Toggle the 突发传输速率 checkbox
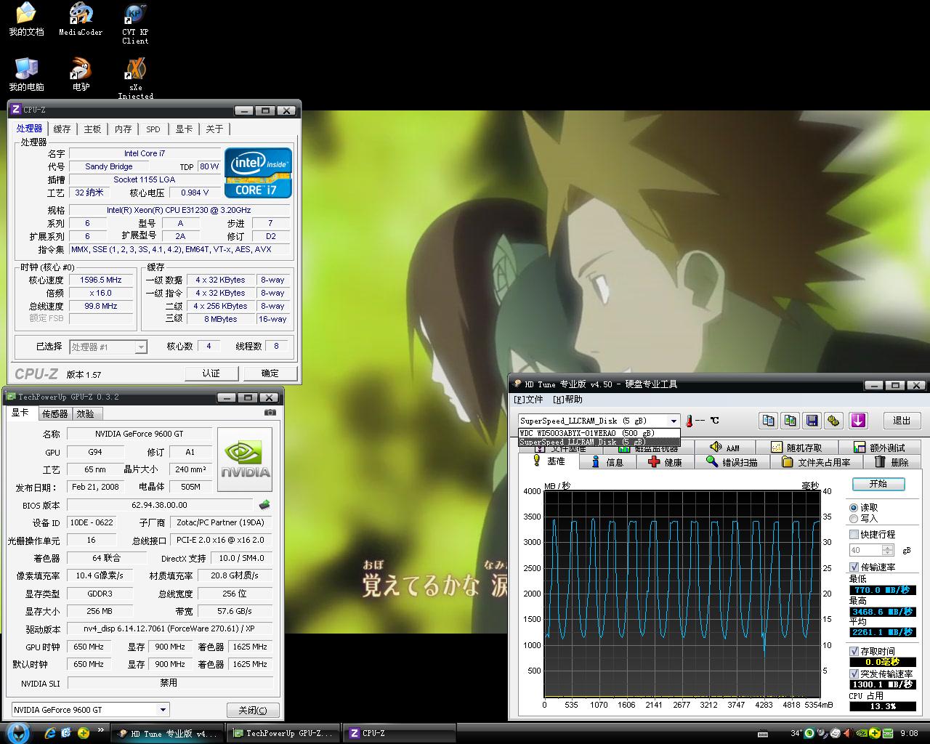 click(854, 674)
